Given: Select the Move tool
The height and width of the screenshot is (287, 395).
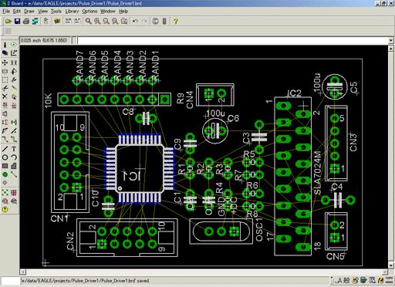Looking at the screenshot, I should (x=5, y=62).
